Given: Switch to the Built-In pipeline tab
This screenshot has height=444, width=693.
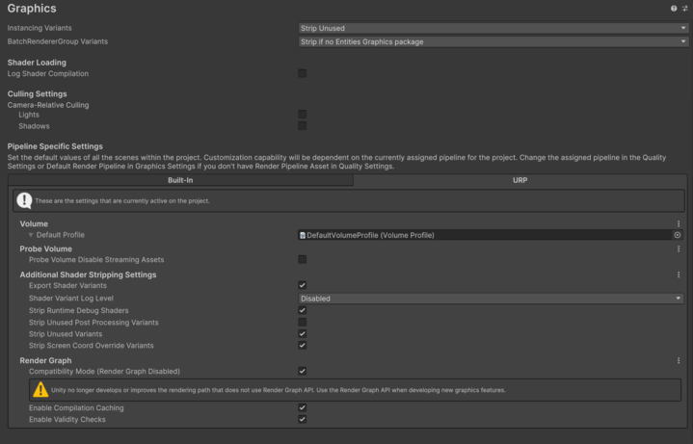Looking at the screenshot, I should tap(180, 180).
